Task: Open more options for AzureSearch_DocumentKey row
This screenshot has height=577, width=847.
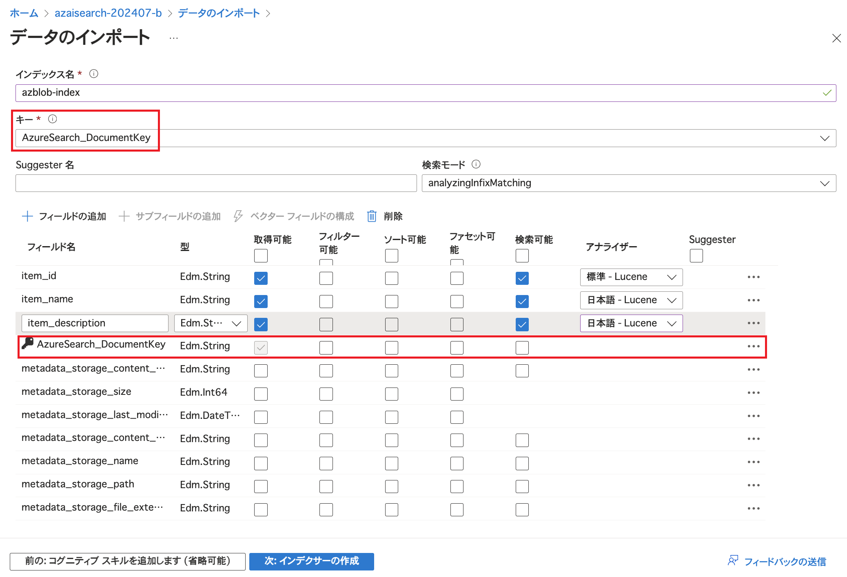Action: [754, 346]
